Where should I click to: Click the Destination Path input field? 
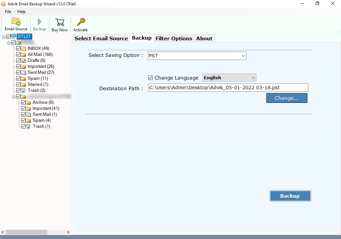point(228,88)
